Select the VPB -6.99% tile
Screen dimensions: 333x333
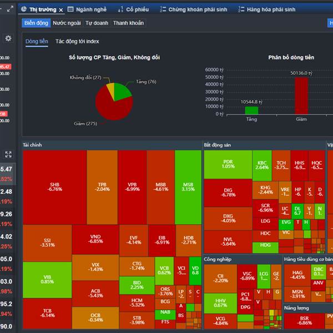[132, 187]
